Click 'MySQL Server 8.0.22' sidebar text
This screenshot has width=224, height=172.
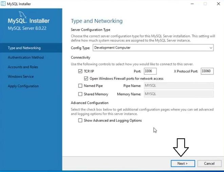27,28
